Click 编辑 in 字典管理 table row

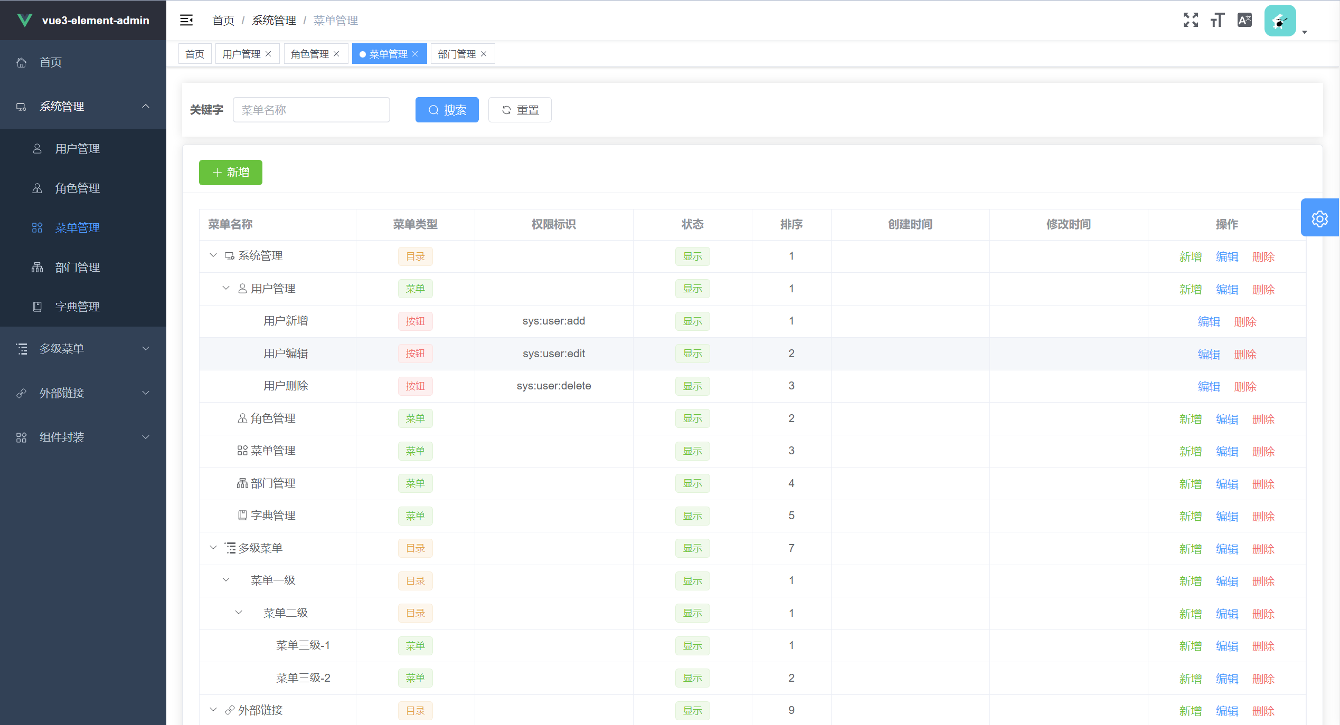point(1227,517)
